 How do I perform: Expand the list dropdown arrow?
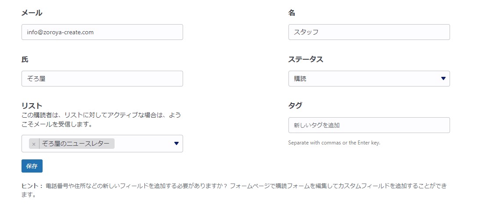(176, 144)
